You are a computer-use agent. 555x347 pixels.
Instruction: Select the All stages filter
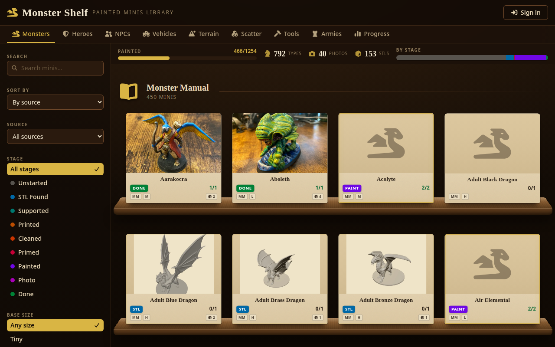55,169
